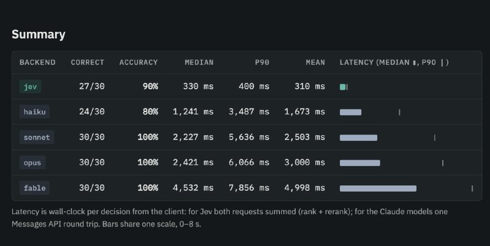Click the fable median latency bar
Viewport: 490px width, 246px height.
point(378,188)
